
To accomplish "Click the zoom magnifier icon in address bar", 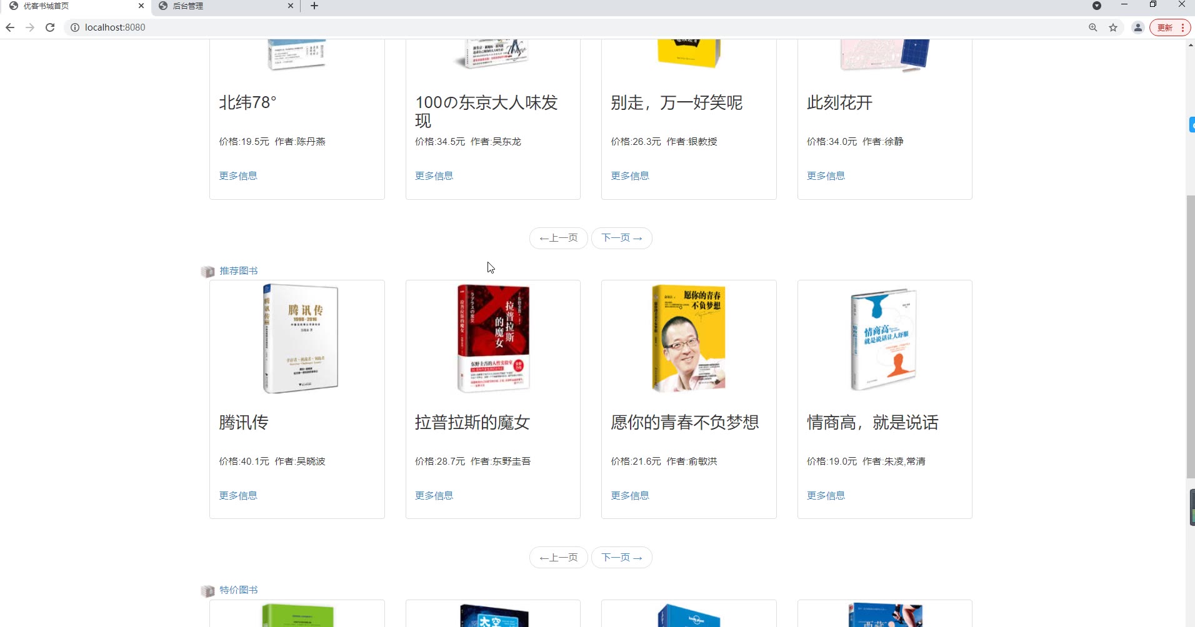I will pyautogui.click(x=1093, y=27).
